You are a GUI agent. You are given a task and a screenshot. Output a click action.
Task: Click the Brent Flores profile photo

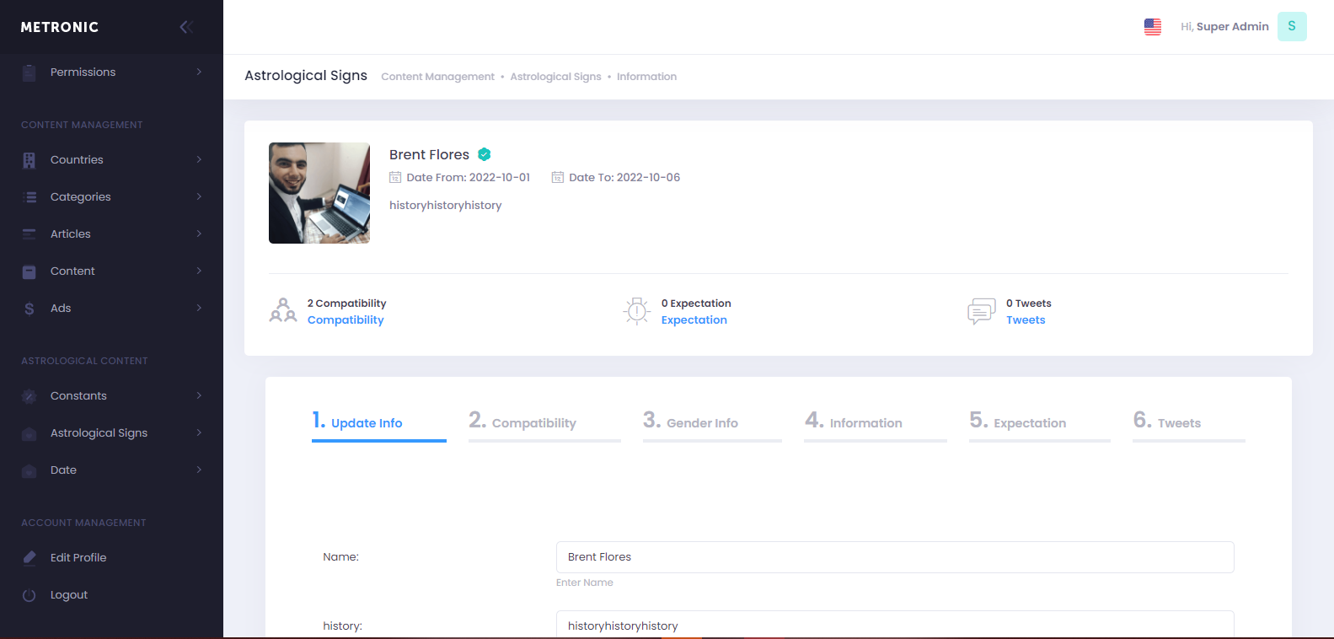point(319,193)
